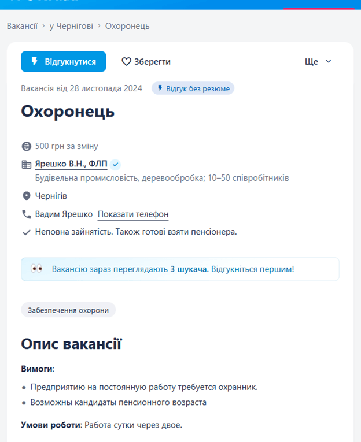Save the vacancy with Зберегти
The height and width of the screenshot is (442, 361).
(x=146, y=61)
